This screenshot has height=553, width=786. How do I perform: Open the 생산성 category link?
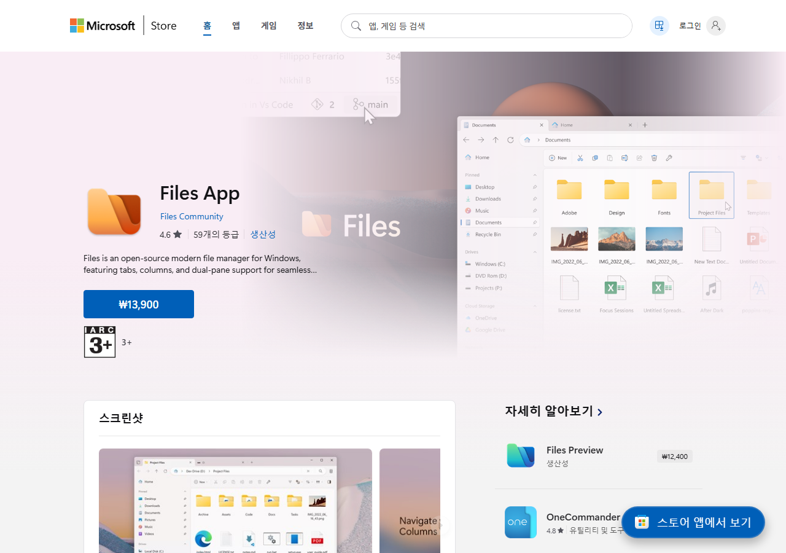coord(263,234)
